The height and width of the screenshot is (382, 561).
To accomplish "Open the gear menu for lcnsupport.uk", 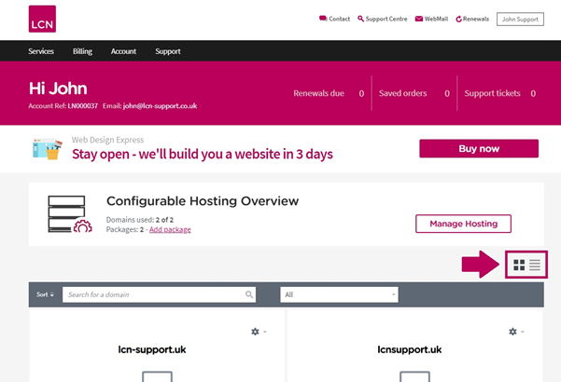I will [516, 332].
